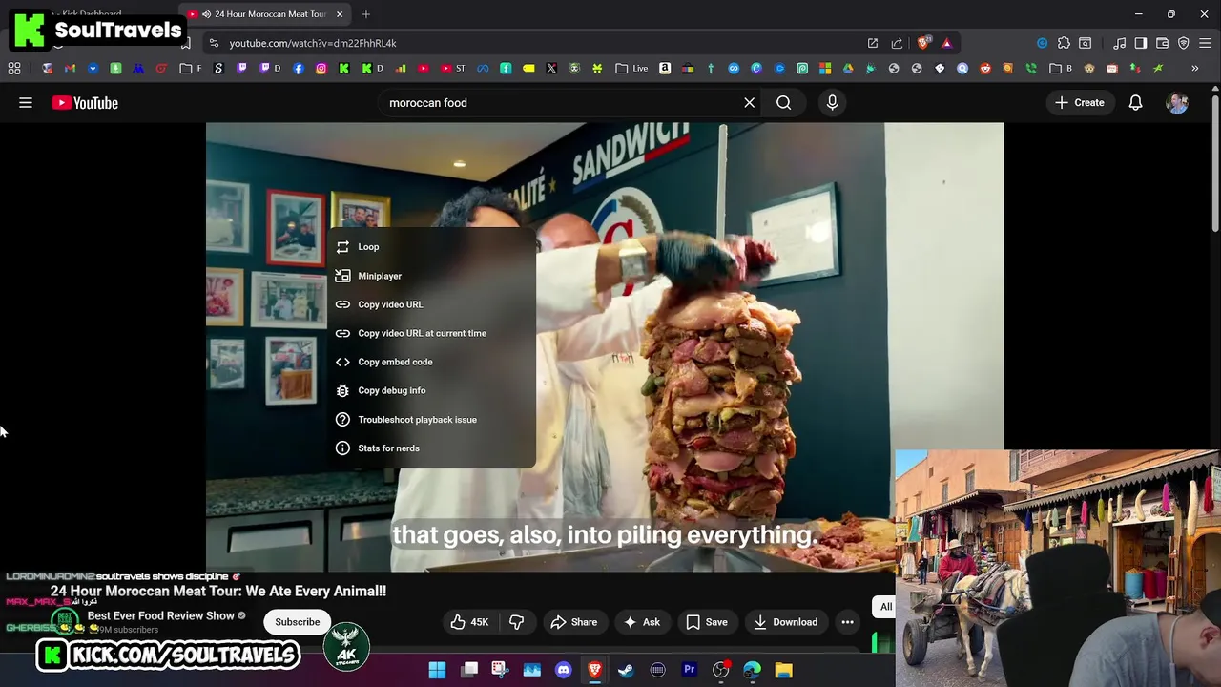Open Steam from the taskbar
1221x687 pixels.
click(x=626, y=670)
